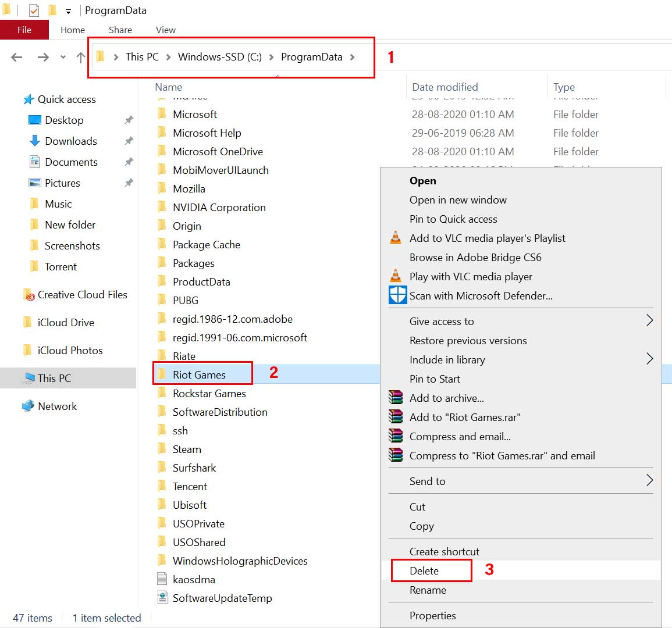Click WinRAR icon beside Add to archive
This screenshot has height=628, width=672.
click(x=396, y=398)
